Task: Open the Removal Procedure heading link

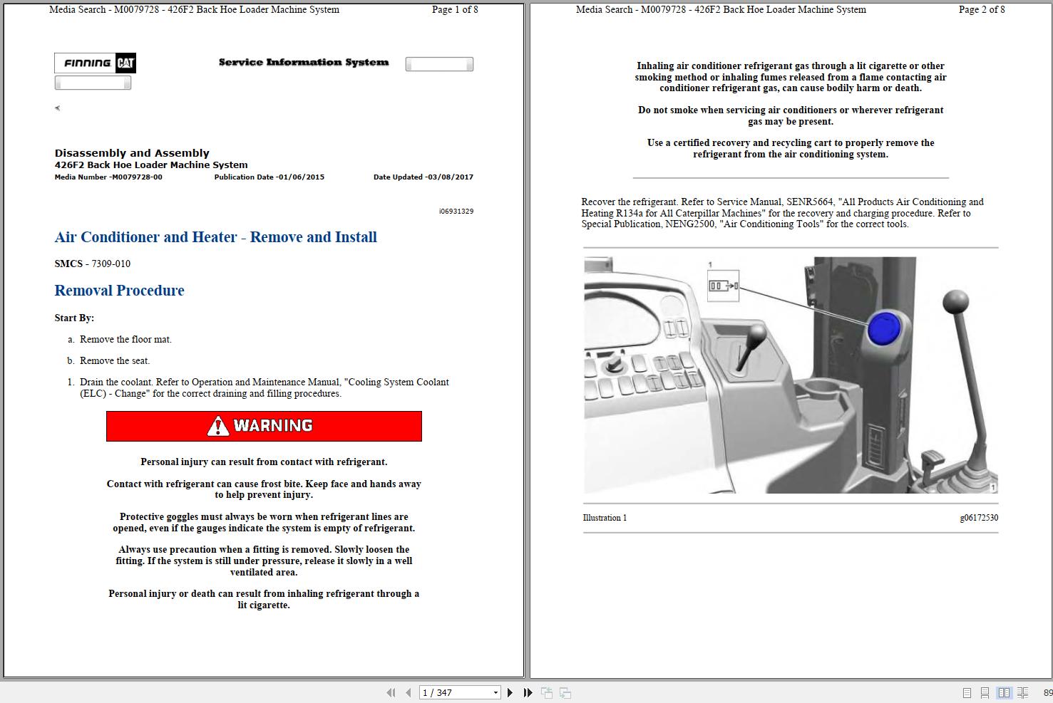Action: (x=119, y=290)
